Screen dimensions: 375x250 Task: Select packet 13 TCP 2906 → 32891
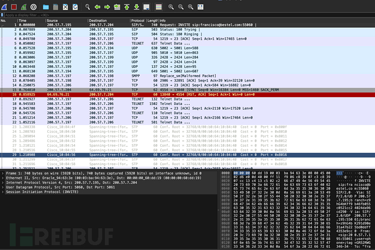(x=187, y=80)
